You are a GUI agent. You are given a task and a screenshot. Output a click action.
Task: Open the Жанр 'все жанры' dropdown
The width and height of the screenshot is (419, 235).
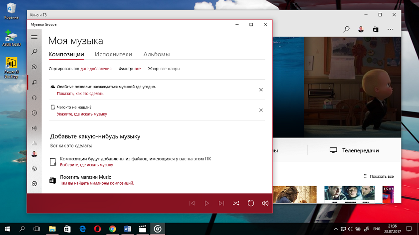(x=170, y=69)
